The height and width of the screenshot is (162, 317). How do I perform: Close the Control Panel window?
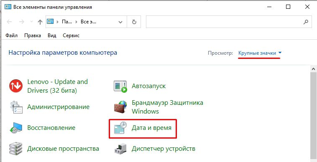click(307, 7)
